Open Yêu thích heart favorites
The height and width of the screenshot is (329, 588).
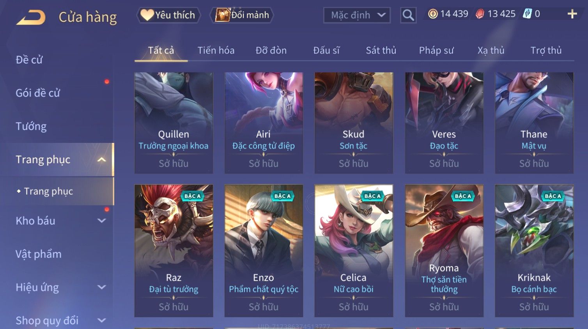[168, 15]
